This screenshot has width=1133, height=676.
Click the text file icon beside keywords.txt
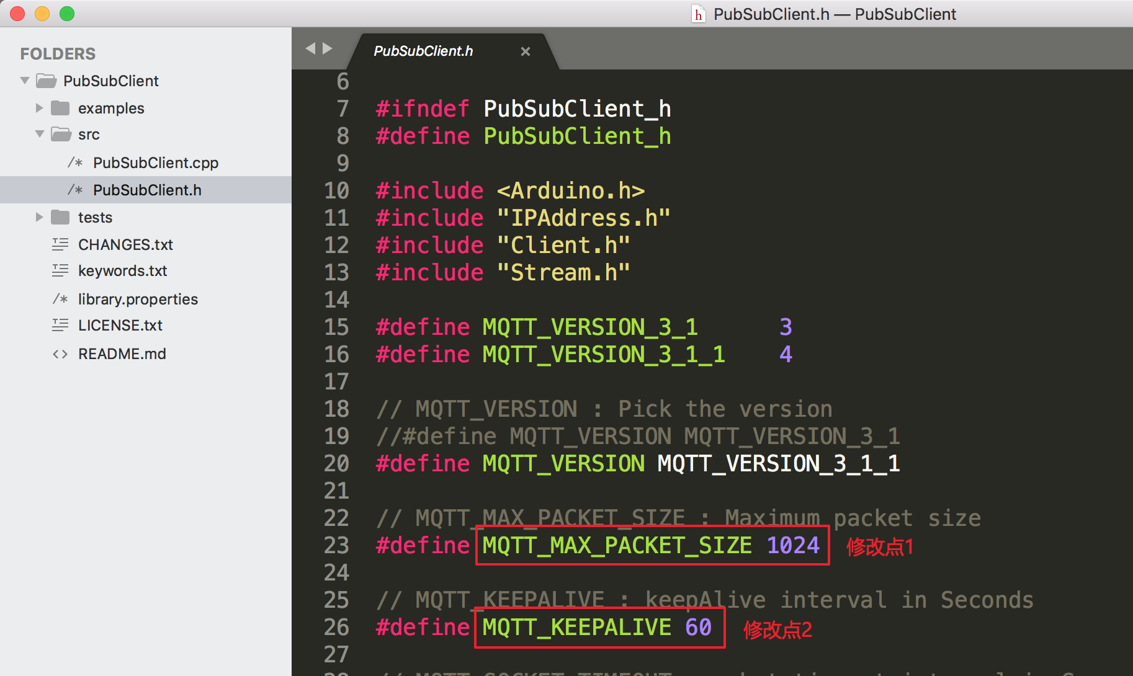point(60,270)
